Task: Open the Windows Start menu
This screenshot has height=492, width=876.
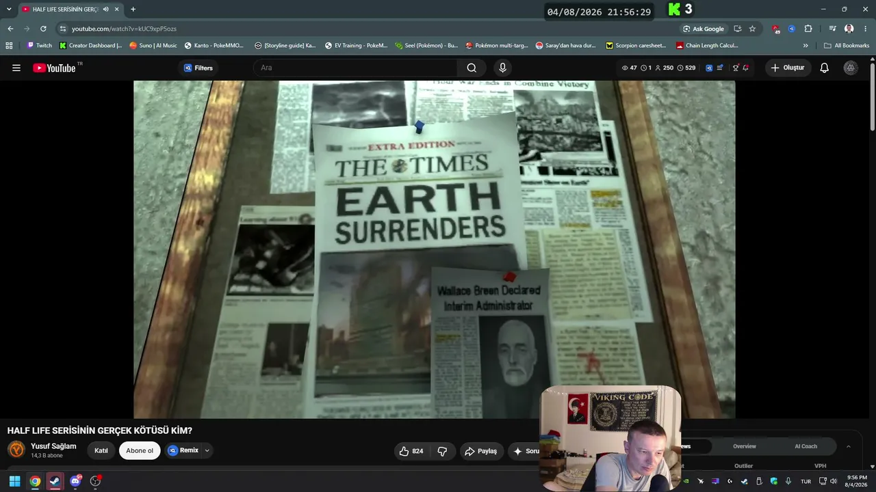Action: pyautogui.click(x=14, y=481)
